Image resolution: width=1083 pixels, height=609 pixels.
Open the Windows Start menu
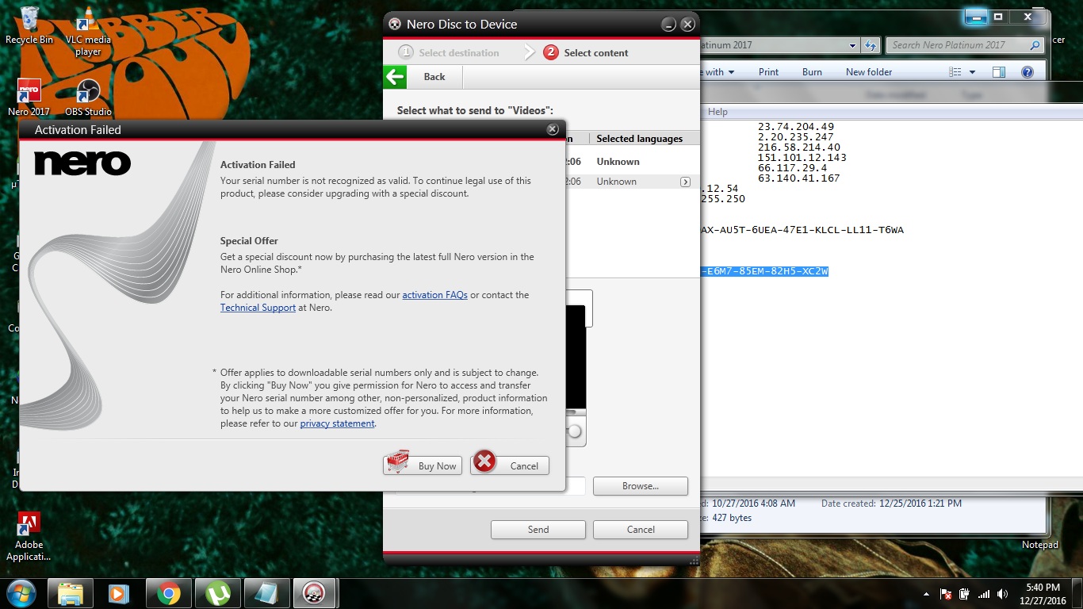click(21, 592)
